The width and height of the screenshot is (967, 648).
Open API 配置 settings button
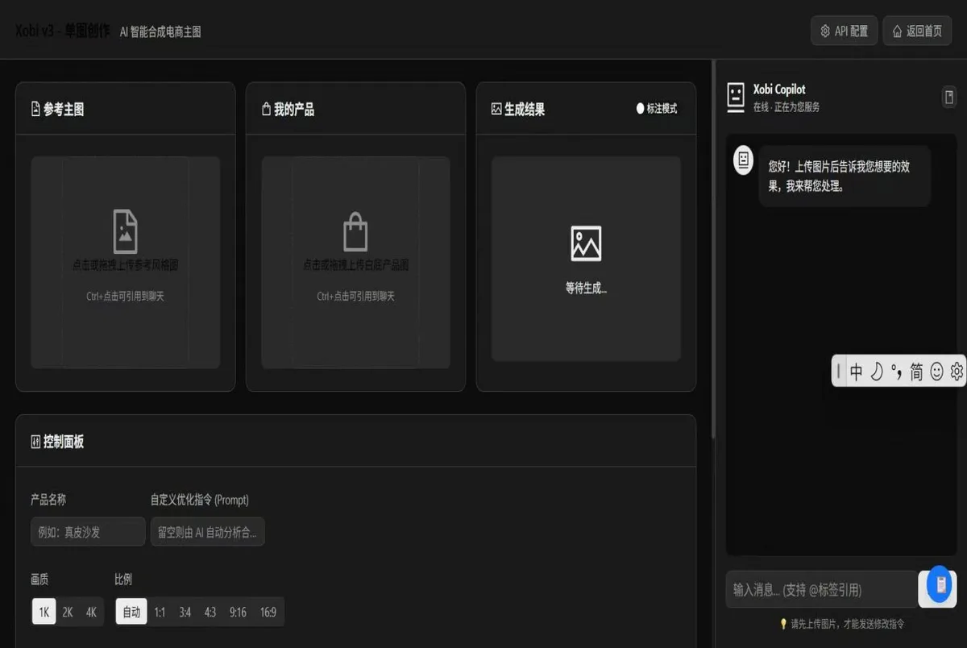[x=844, y=31]
